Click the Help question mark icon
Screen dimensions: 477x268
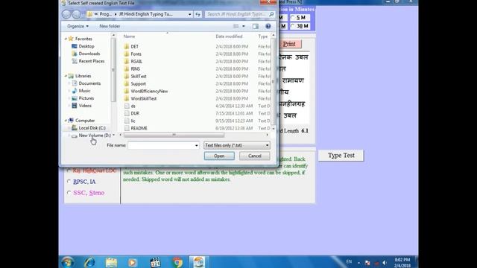pos(268,27)
